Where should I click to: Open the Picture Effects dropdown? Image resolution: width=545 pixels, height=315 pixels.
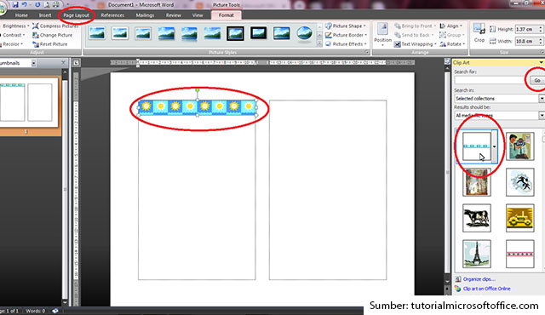coord(347,44)
